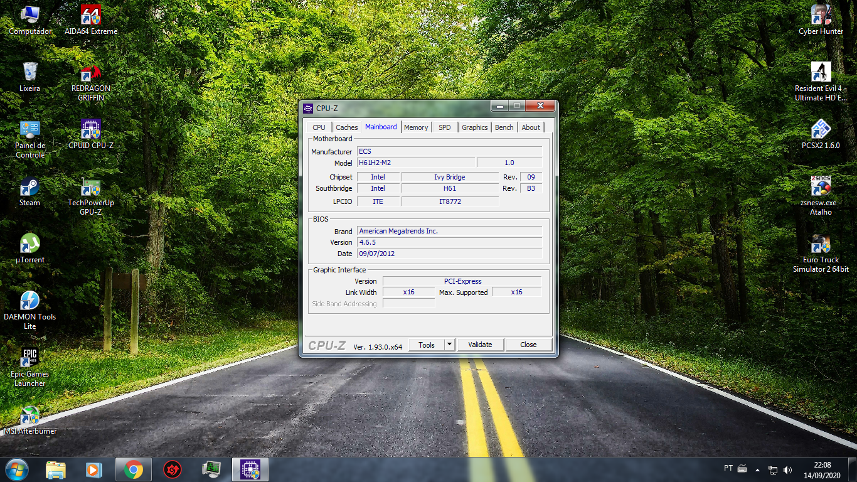
Task: Show hidden tray icons arrow
Action: 758,469
